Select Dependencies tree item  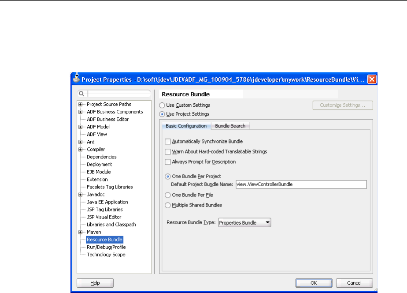click(101, 157)
